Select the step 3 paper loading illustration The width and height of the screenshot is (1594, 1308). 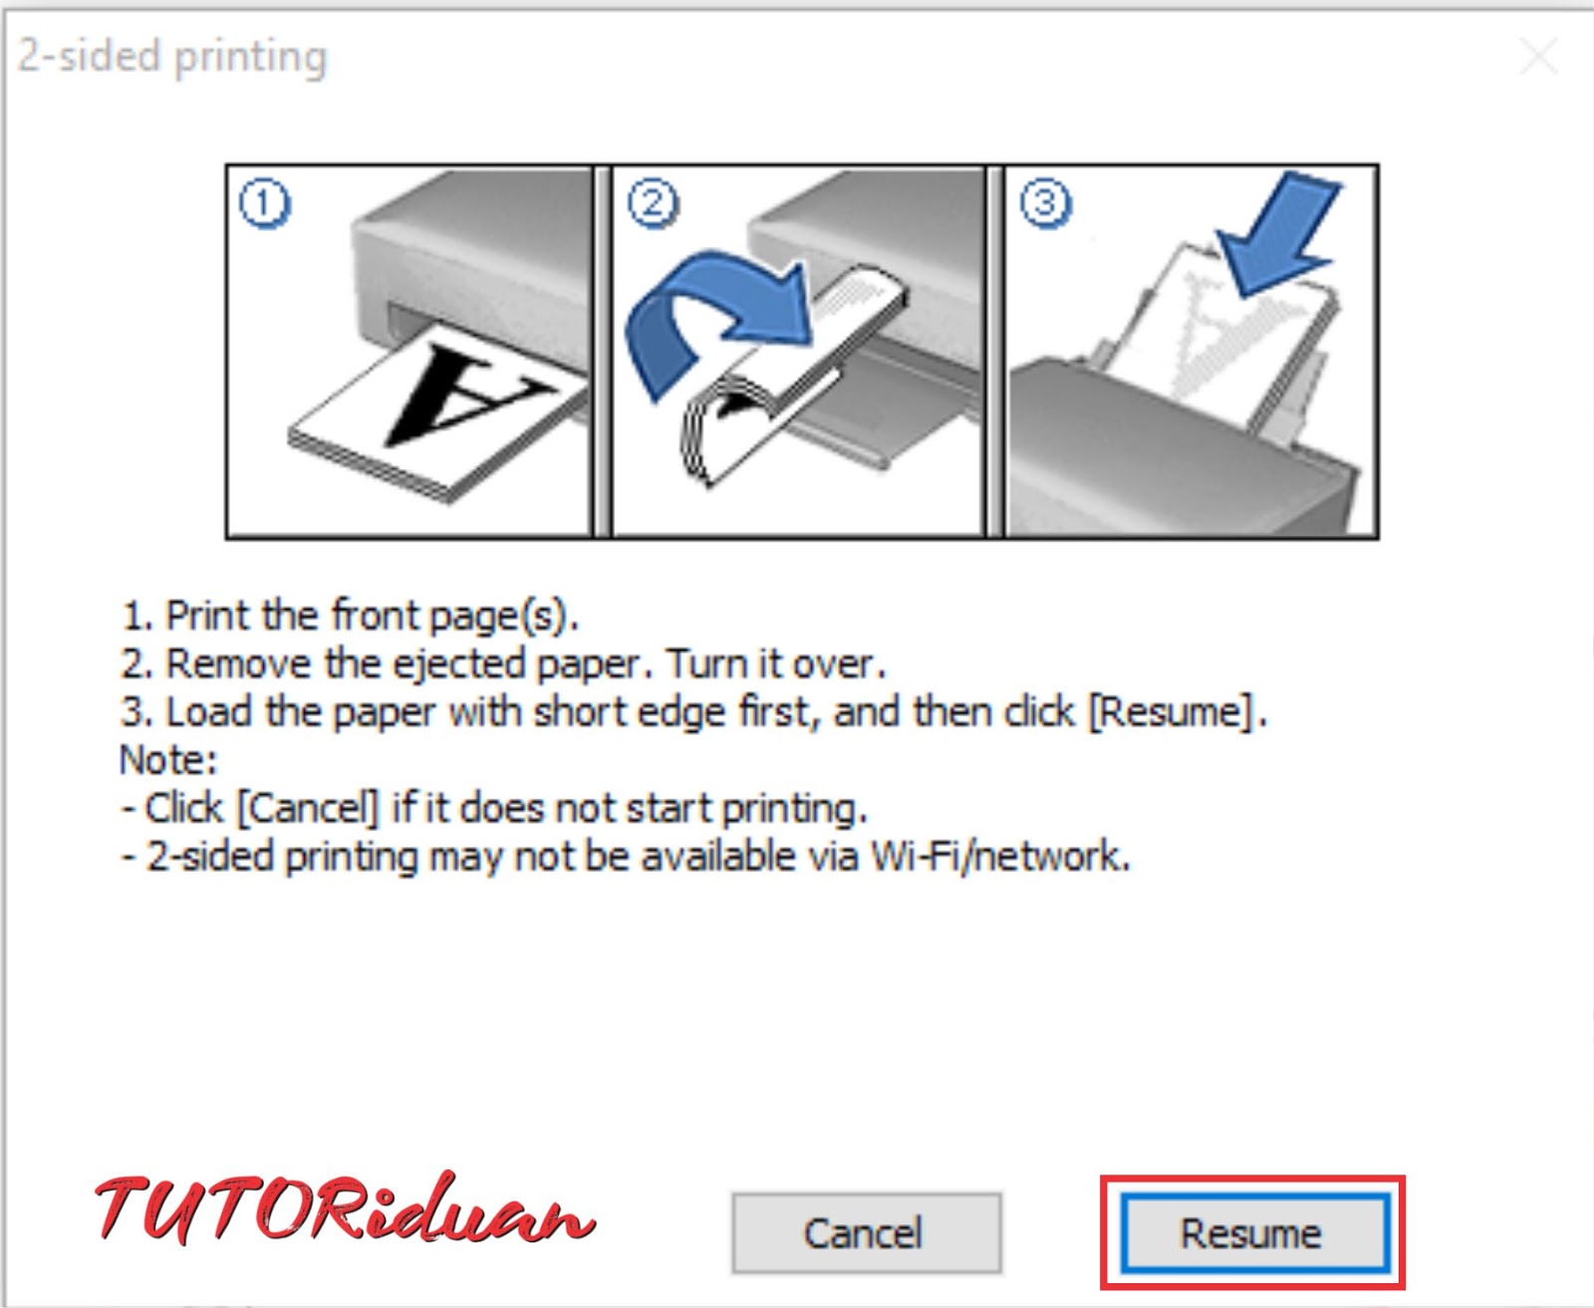(x=1191, y=352)
